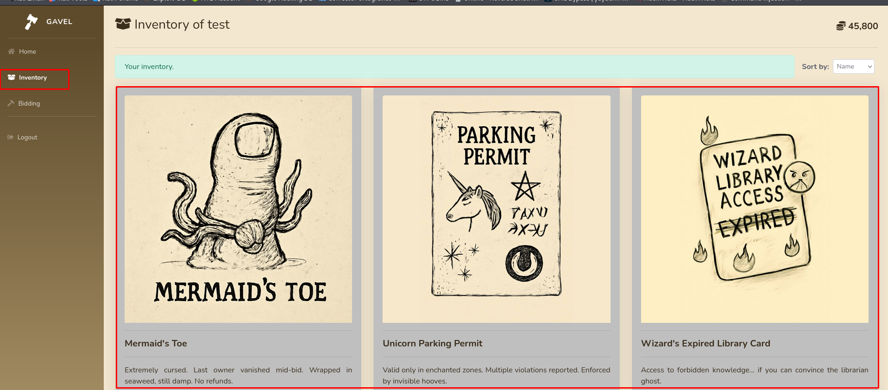This screenshot has width=888, height=390.
Task: Click the house icon beside Home
Action: [12, 51]
